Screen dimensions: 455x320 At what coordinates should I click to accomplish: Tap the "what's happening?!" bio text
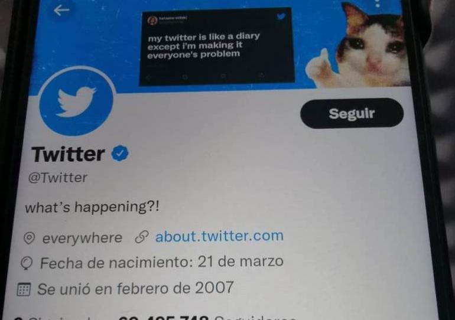pos(92,208)
